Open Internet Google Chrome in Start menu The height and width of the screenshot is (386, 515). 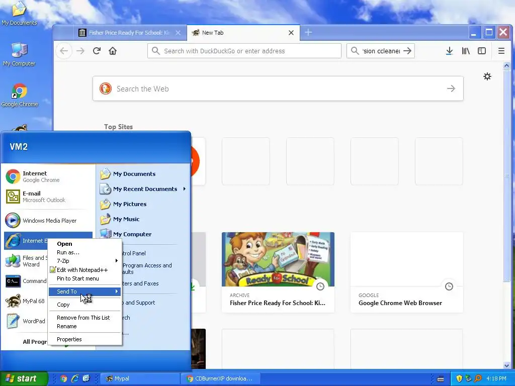point(49,176)
